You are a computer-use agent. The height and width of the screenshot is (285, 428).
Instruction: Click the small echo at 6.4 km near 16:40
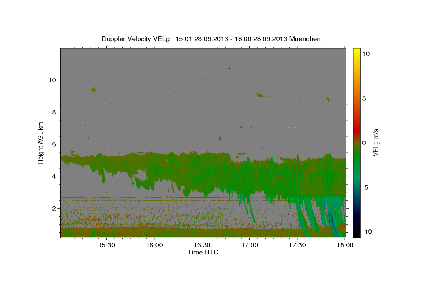click(220, 138)
